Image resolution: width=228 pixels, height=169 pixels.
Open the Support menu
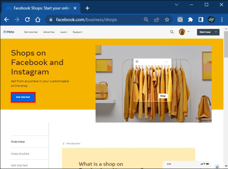(78, 32)
